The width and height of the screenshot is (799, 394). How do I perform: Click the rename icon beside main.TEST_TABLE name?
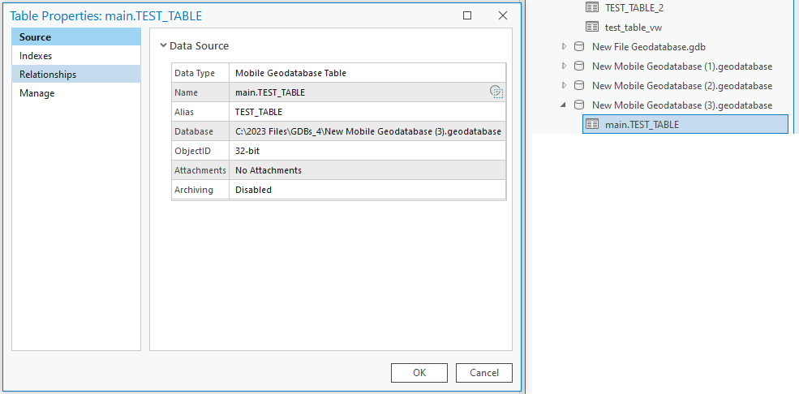[496, 92]
